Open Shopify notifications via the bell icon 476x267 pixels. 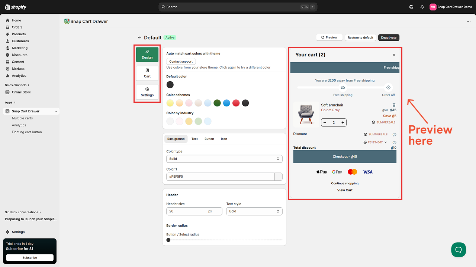pyautogui.click(x=422, y=7)
